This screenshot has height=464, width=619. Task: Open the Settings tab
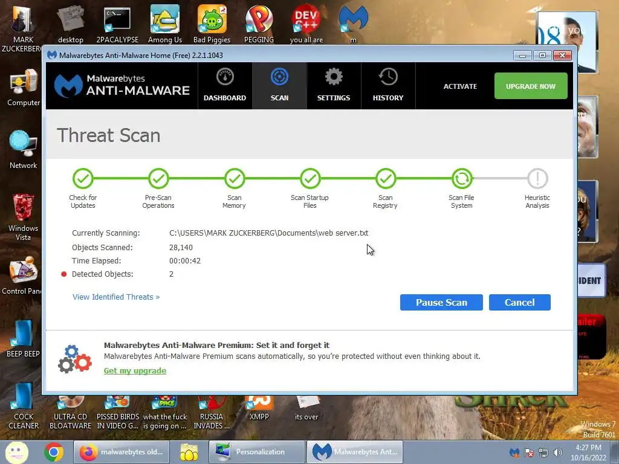click(x=334, y=86)
